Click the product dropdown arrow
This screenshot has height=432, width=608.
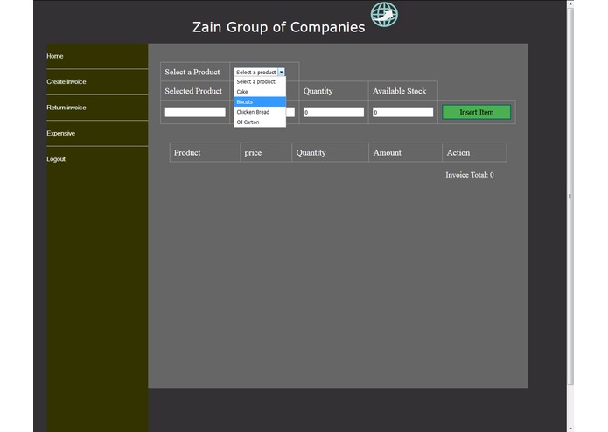[x=281, y=72]
